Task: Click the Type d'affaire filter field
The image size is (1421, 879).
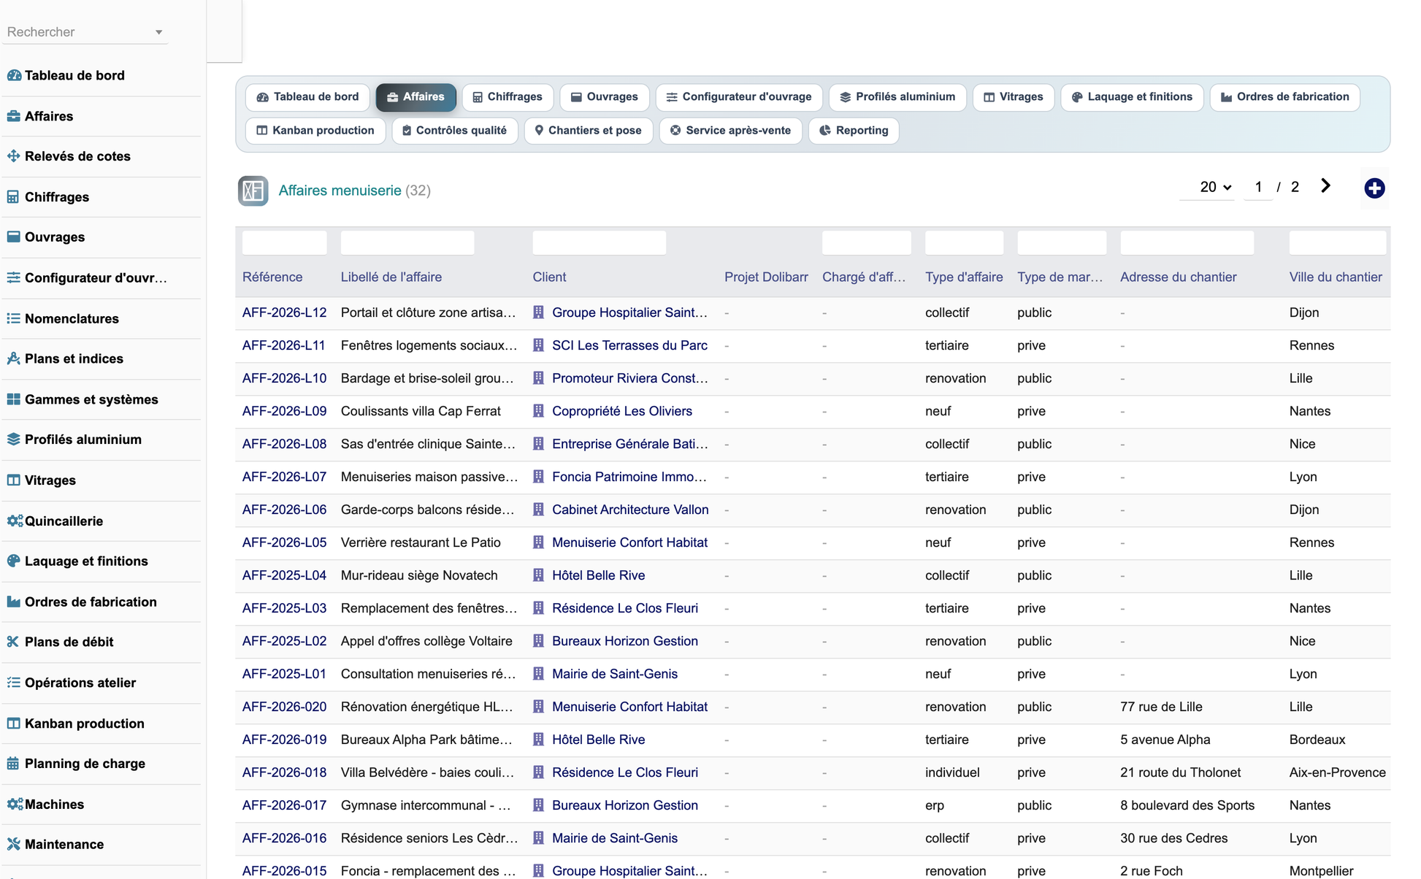Action: coord(964,242)
